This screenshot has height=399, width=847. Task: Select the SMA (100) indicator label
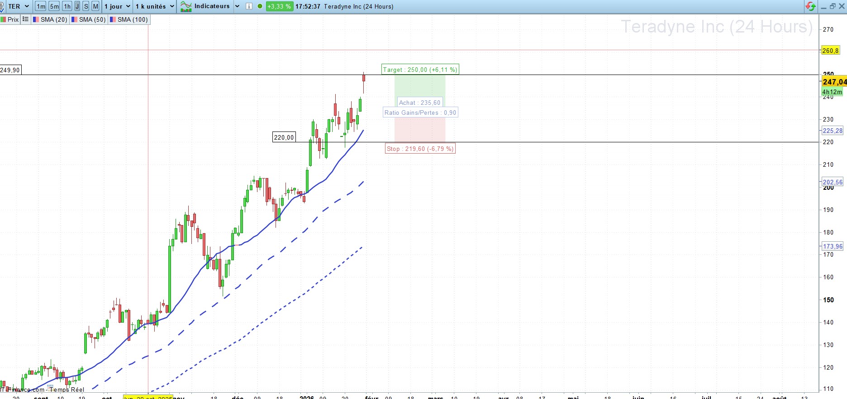coord(133,19)
